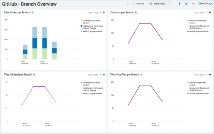Click the shortest first stacked bar in Files Added chart
This screenshot has width=214, height=134.
[x=25, y=52]
